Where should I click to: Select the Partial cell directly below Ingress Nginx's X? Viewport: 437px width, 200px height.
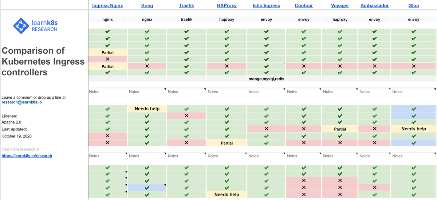107,66
